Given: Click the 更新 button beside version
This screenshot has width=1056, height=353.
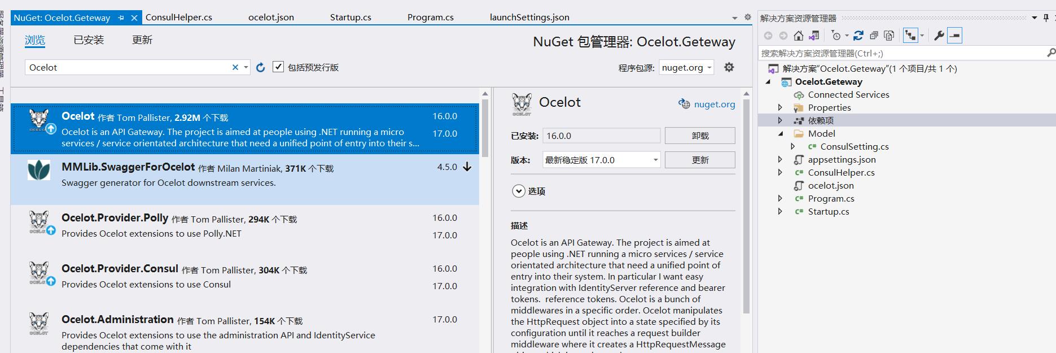Looking at the screenshot, I should [700, 160].
